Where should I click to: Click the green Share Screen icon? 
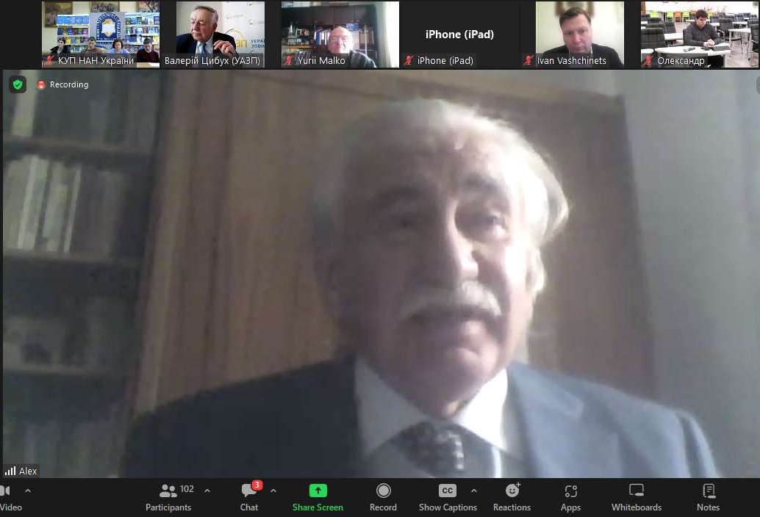(x=318, y=491)
